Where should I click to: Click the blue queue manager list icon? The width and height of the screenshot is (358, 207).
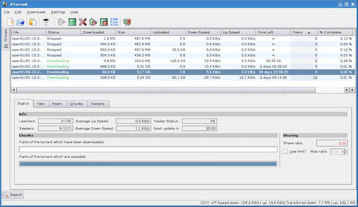(114, 22)
